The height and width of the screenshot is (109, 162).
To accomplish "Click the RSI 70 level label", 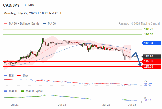I will tap(146, 81).
